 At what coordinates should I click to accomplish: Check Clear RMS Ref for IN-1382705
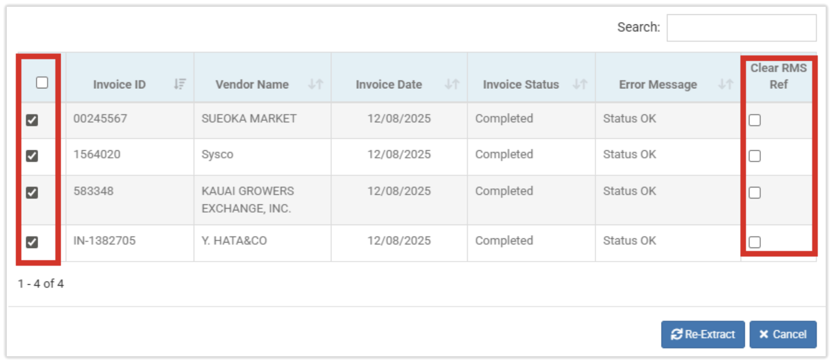pos(755,242)
